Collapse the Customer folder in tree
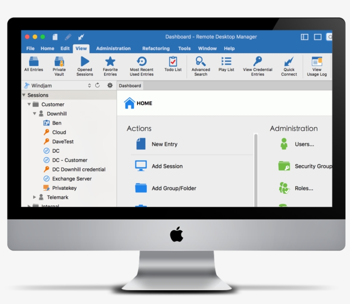The width and height of the screenshot is (350, 304). (29, 104)
